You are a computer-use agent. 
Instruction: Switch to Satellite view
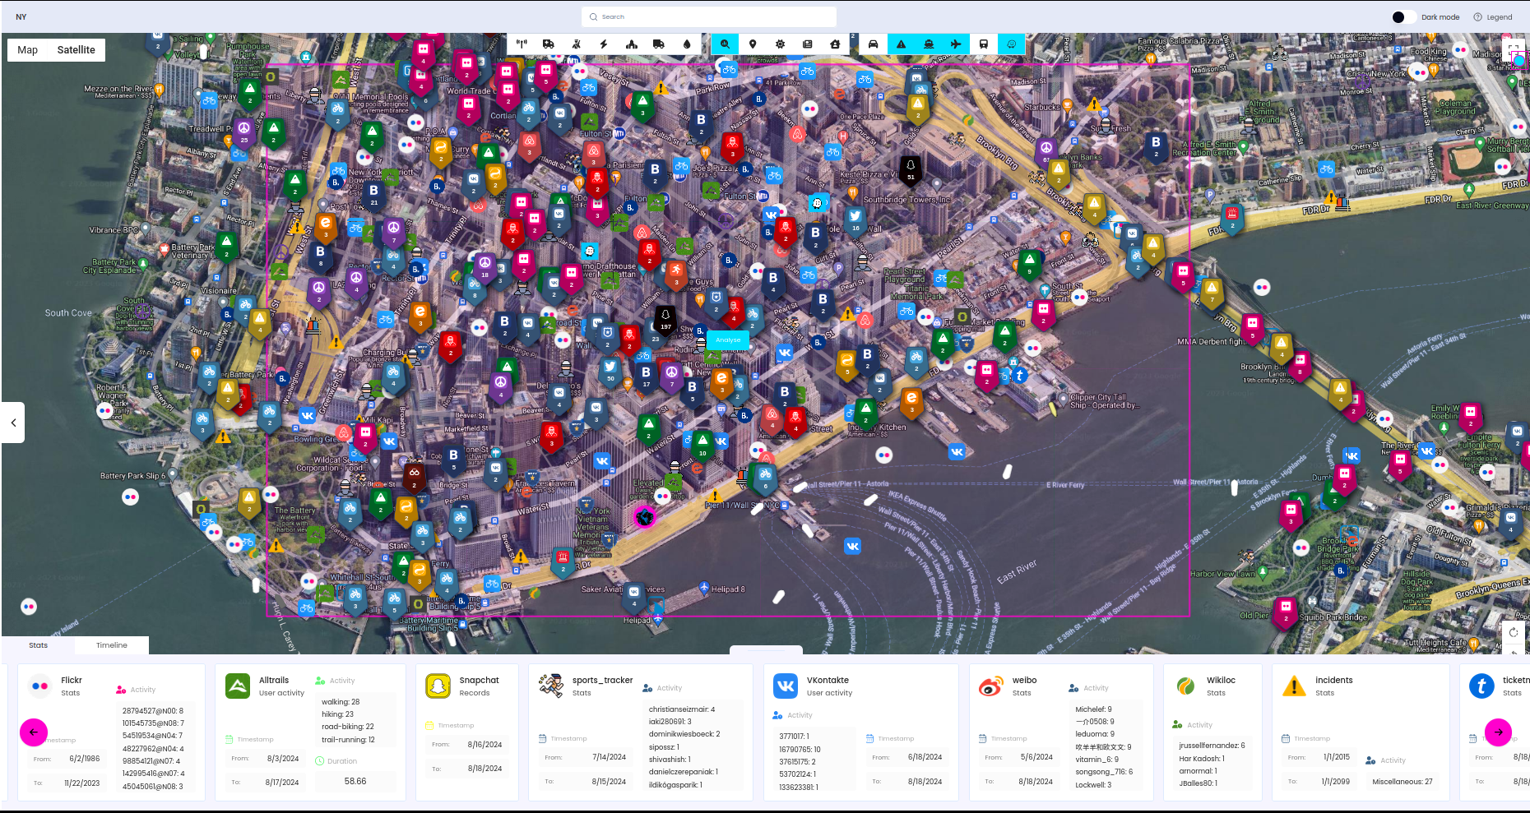point(76,50)
